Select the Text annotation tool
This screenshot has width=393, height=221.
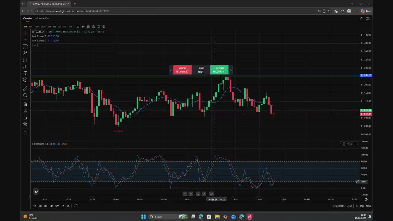point(25,73)
